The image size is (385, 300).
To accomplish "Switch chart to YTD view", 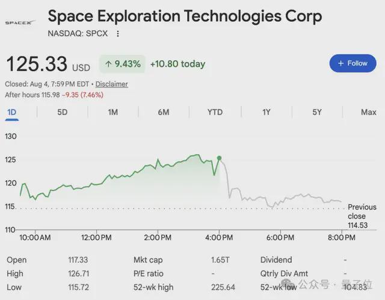I will coord(215,113).
